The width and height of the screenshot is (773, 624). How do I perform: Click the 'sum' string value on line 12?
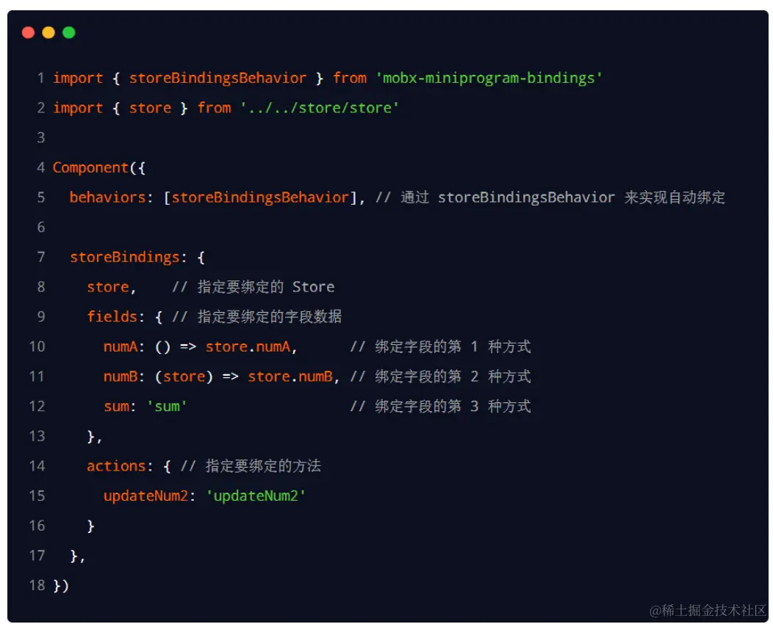click(x=167, y=407)
